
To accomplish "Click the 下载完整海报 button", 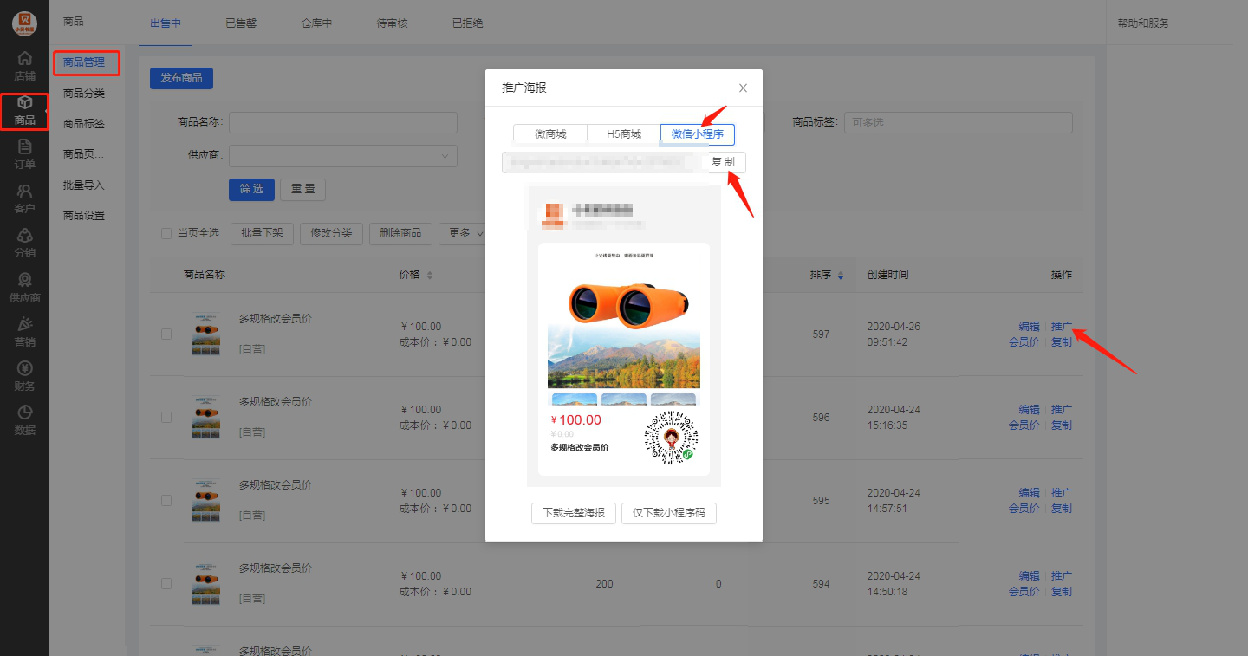I will [573, 513].
